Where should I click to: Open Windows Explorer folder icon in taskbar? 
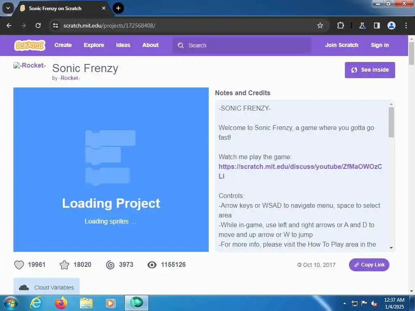(x=86, y=304)
